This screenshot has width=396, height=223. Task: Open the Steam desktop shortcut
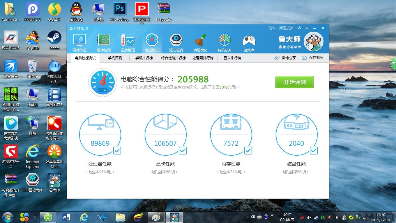pos(54,40)
